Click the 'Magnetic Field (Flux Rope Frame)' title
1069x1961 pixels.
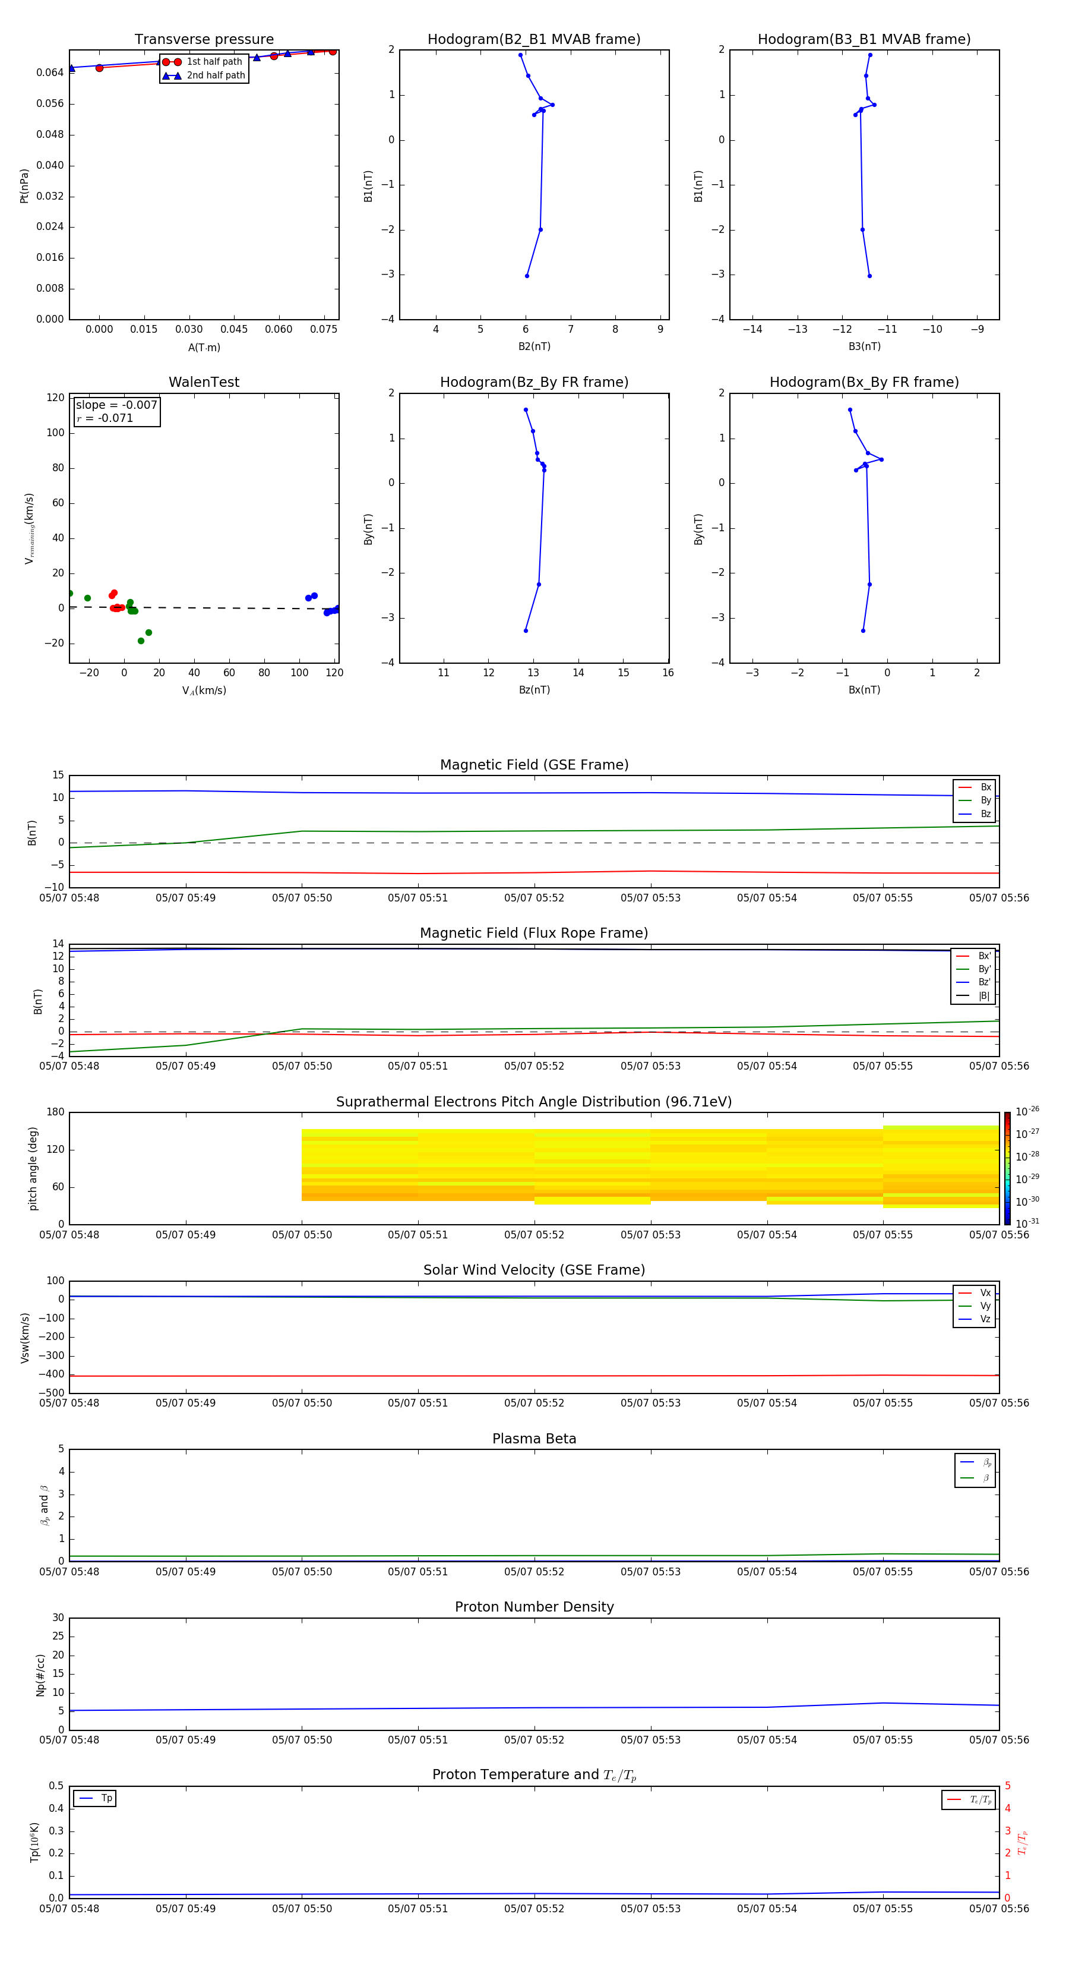point(534,934)
